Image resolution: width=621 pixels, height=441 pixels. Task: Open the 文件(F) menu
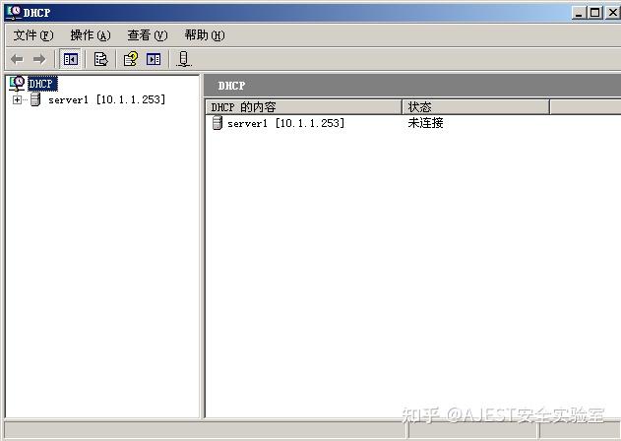tap(33, 35)
